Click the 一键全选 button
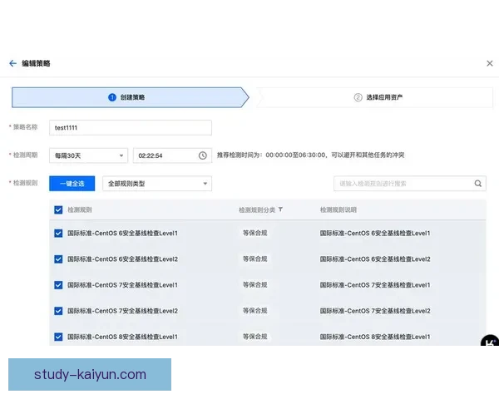 pos(72,184)
